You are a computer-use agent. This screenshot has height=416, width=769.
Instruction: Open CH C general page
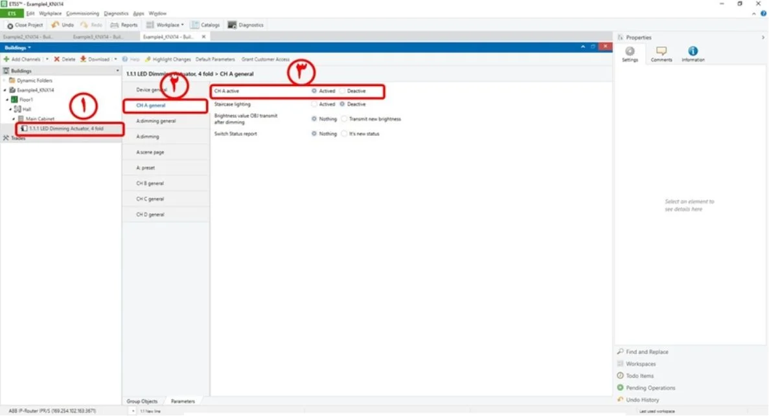pos(166,199)
